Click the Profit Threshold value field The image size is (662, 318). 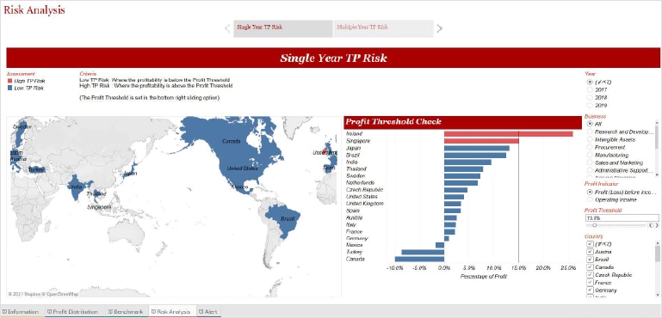click(622, 218)
